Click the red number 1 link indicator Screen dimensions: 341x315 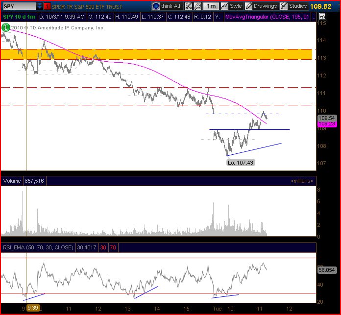click(47, 6)
